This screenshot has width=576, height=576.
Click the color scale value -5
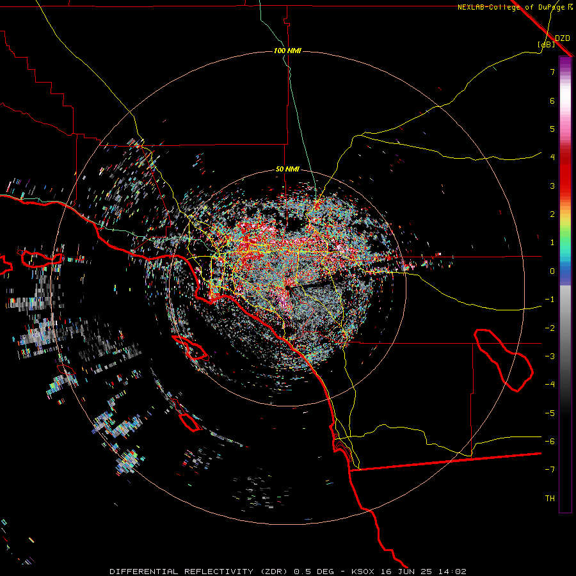click(x=550, y=413)
